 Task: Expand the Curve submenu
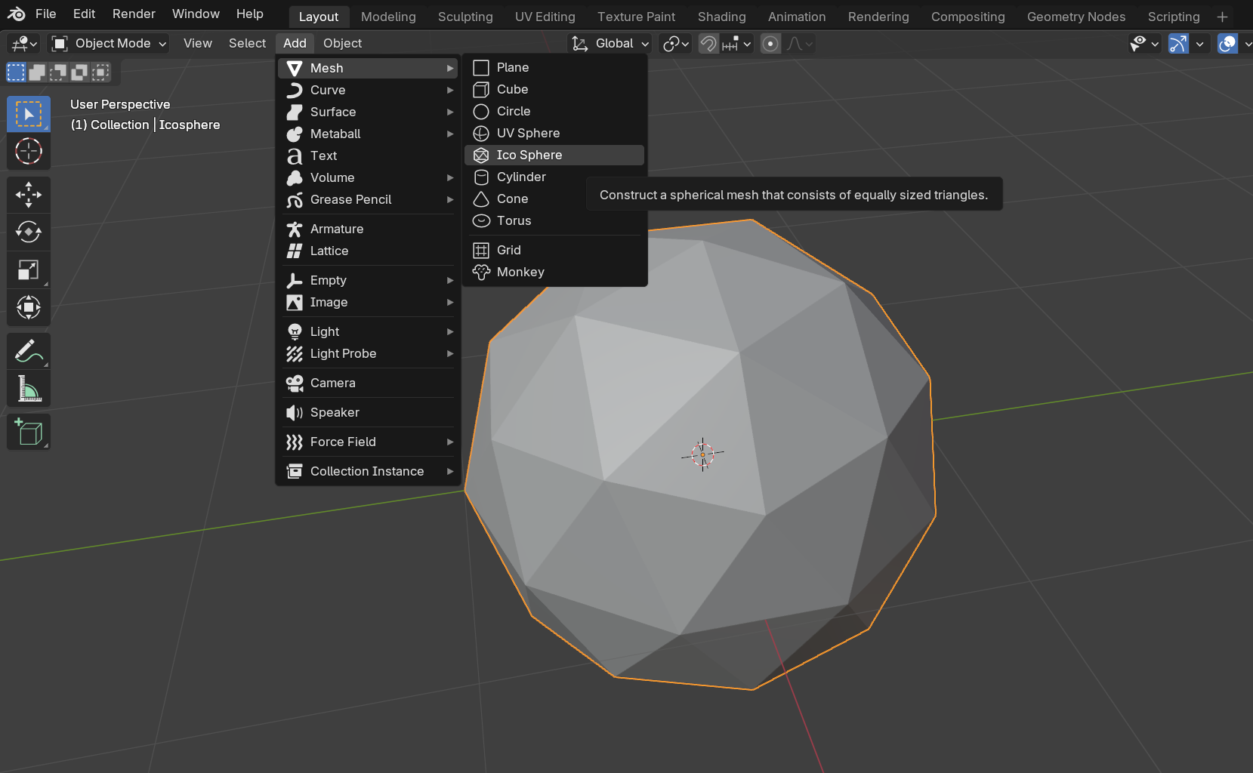pyautogui.click(x=368, y=90)
